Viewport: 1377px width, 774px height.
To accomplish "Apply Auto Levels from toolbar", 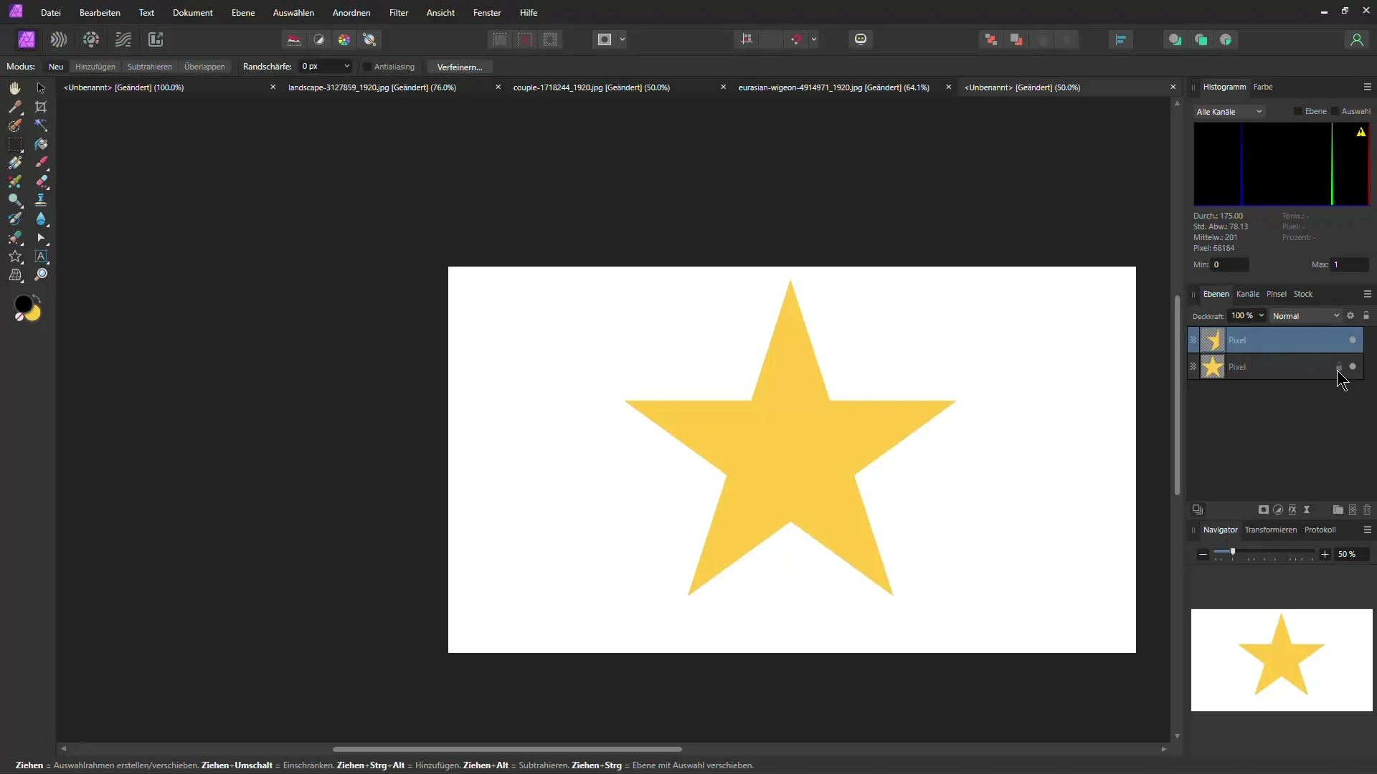I will tap(294, 39).
